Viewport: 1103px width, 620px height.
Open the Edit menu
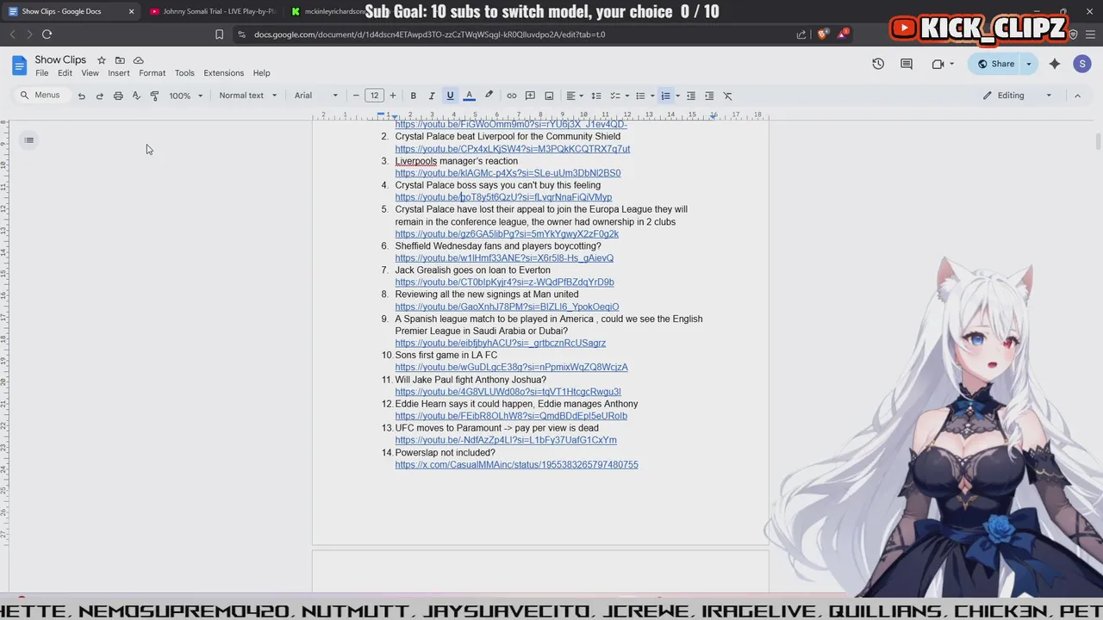[x=65, y=73]
